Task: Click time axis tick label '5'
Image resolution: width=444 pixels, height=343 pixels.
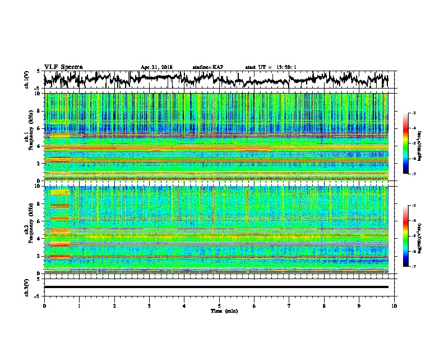Action: [219, 306]
